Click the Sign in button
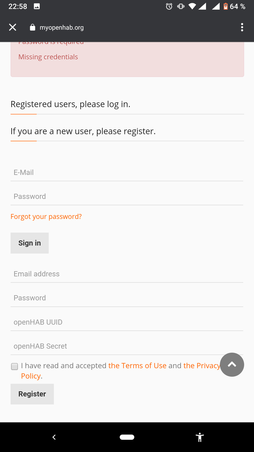This screenshot has width=254, height=452. click(x=30, y=243)
